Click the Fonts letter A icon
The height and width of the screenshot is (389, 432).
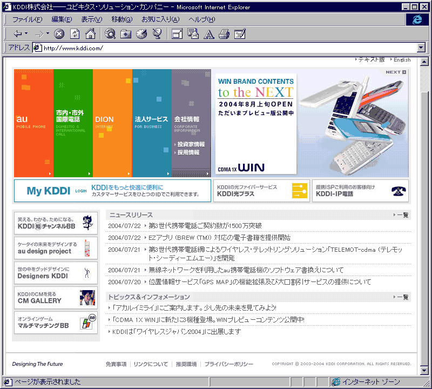tap(208, 34)
